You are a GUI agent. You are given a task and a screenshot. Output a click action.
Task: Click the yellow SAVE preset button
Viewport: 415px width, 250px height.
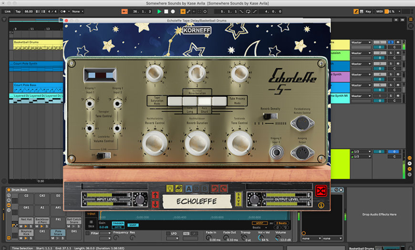tap(239, 199)
